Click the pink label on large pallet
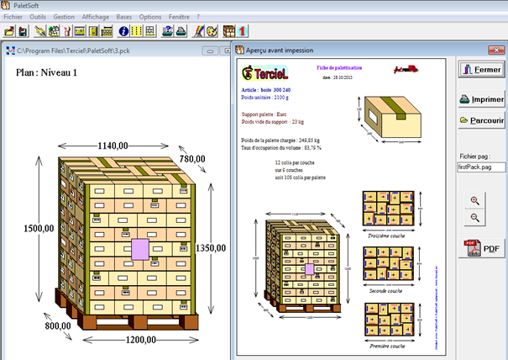Image resolution: width=508 pixels, height=360 pixels. click(x=140, y=249)
